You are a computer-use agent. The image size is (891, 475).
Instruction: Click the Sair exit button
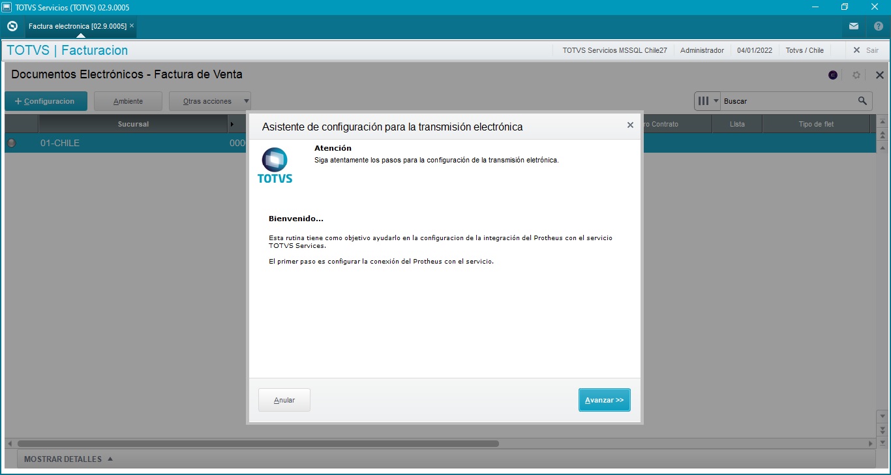[866, 50]
